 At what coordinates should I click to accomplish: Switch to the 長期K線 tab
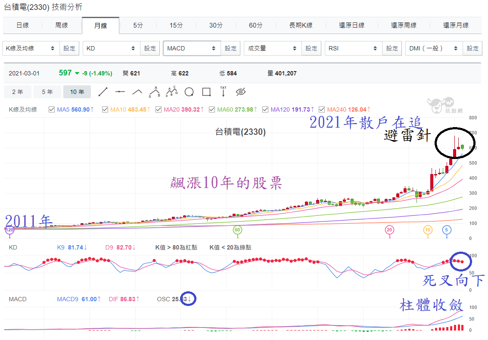coord(301,25)
